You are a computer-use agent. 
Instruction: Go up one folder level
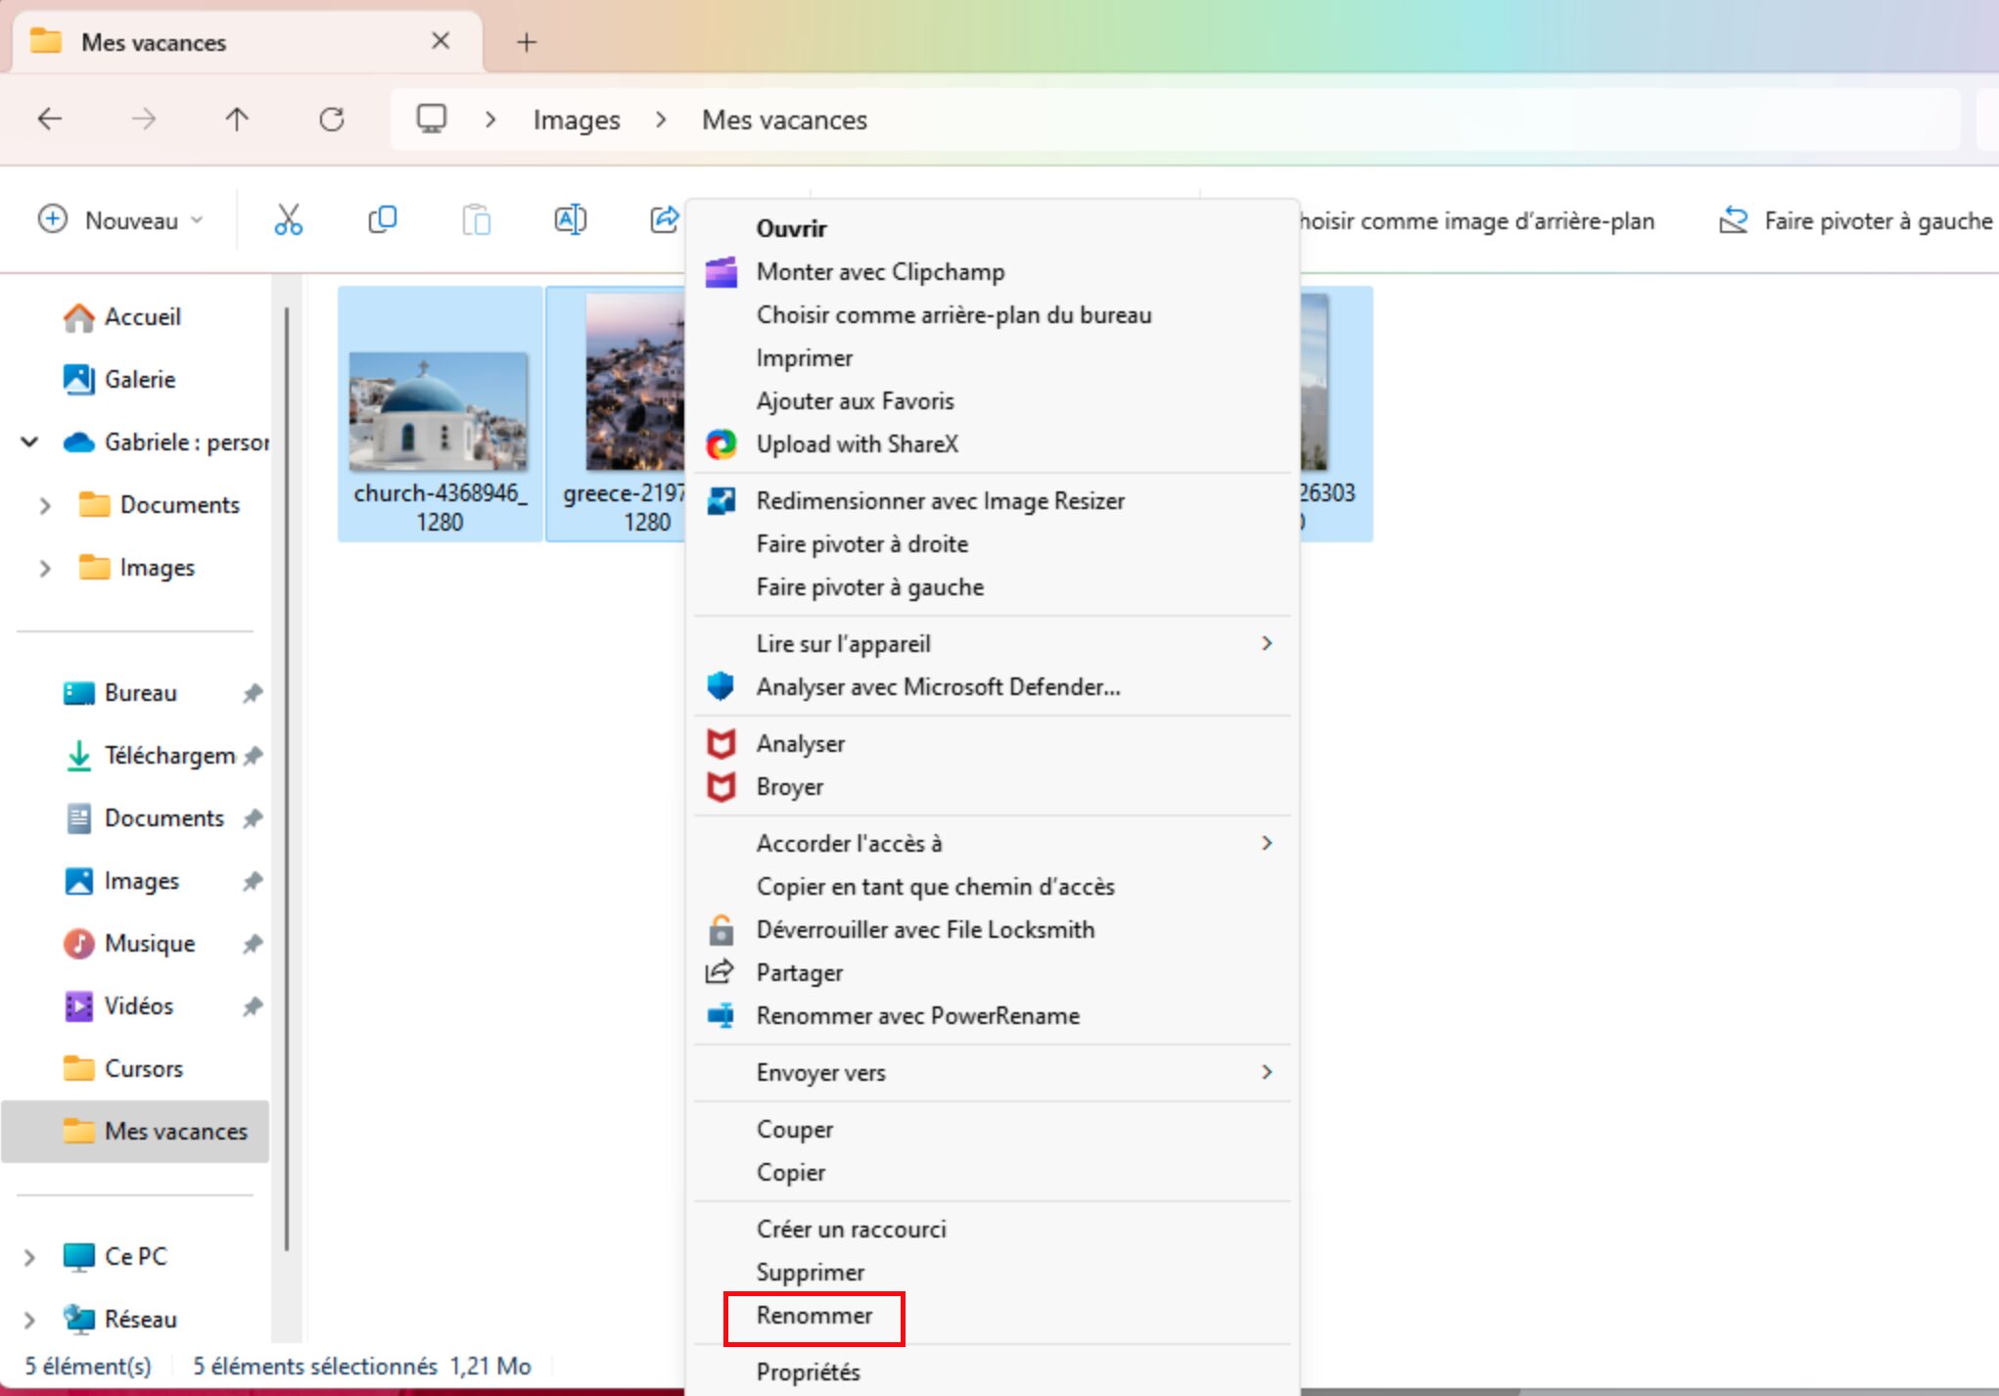click(x=237, y=119)
